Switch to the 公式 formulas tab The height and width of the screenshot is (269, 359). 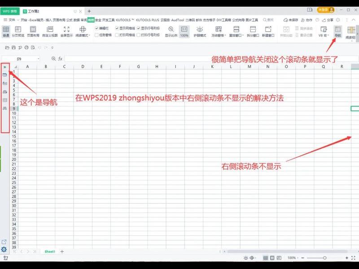(x=70, y=20)
